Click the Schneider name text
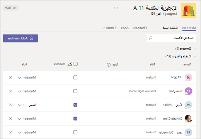Image resolution: width=201 pixels, height=139 pixels. pos(166,132)
